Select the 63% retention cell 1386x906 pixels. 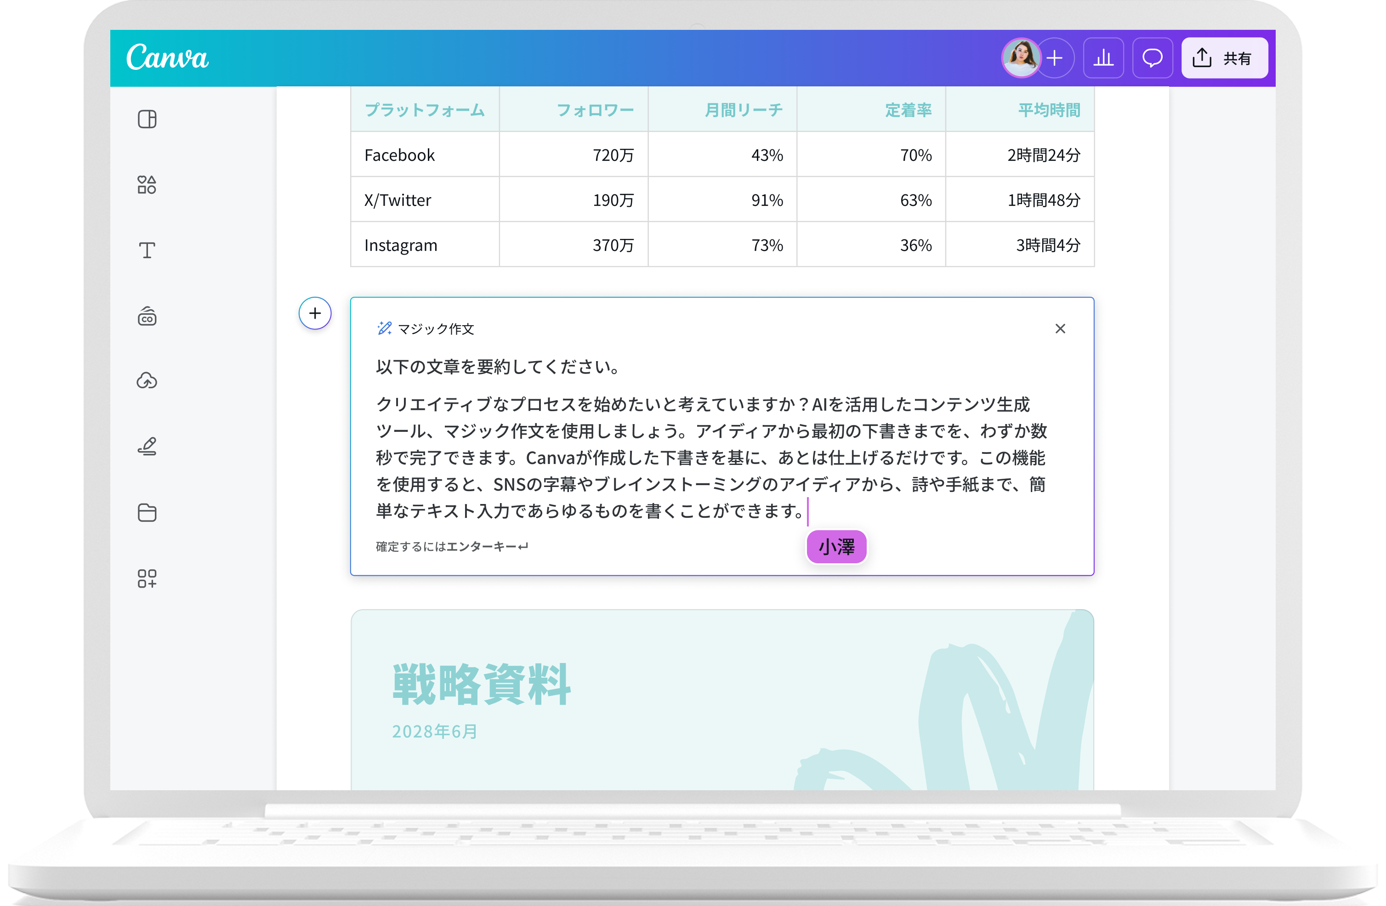(871, 200)
